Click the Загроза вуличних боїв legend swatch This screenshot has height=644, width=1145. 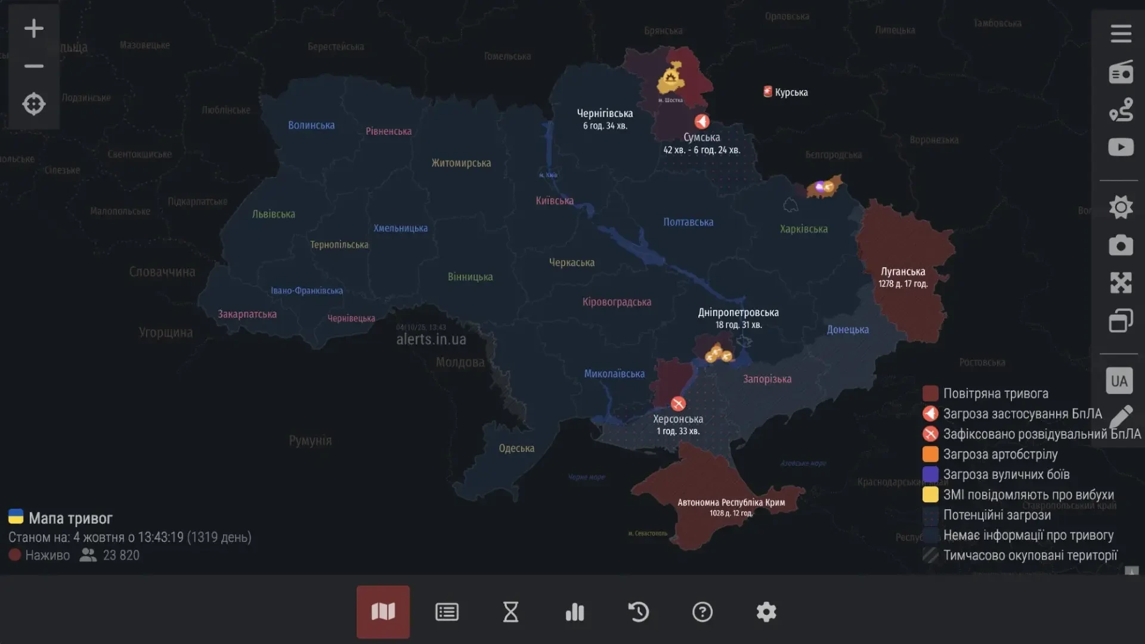click(x=930, y=475)
